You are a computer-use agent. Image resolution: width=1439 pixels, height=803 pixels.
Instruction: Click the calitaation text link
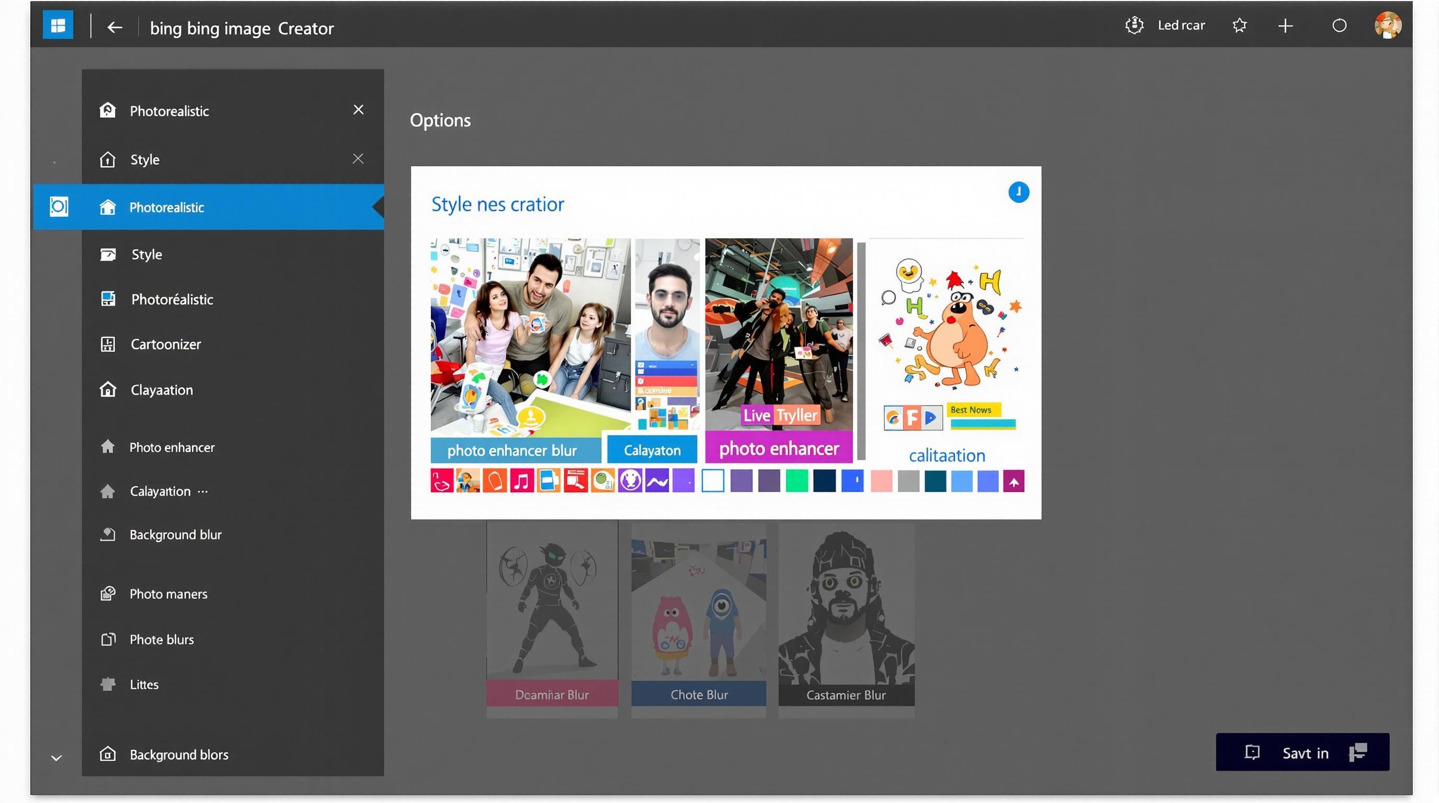point(947,456)
